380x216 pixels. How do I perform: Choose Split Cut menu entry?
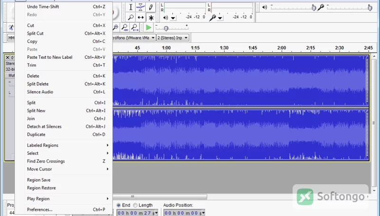pos(69,33)
